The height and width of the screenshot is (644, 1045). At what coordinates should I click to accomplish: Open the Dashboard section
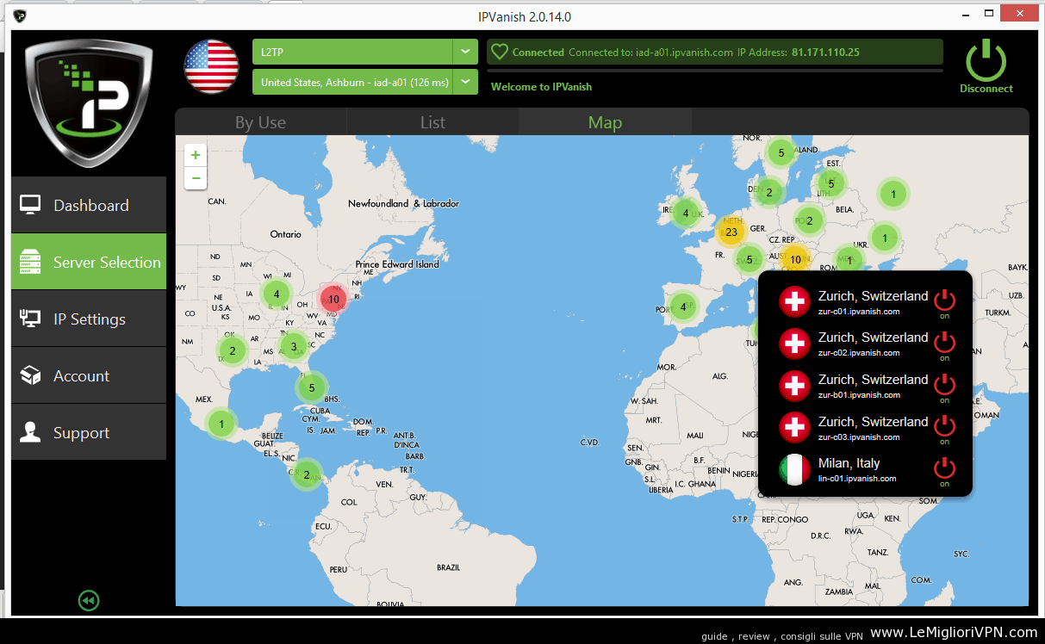[x=89, y=205]
